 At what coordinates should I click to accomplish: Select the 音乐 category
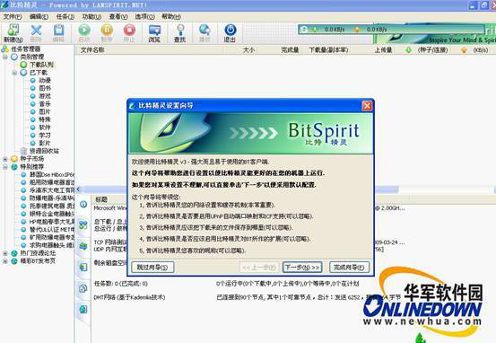click(x=45, y=104)
